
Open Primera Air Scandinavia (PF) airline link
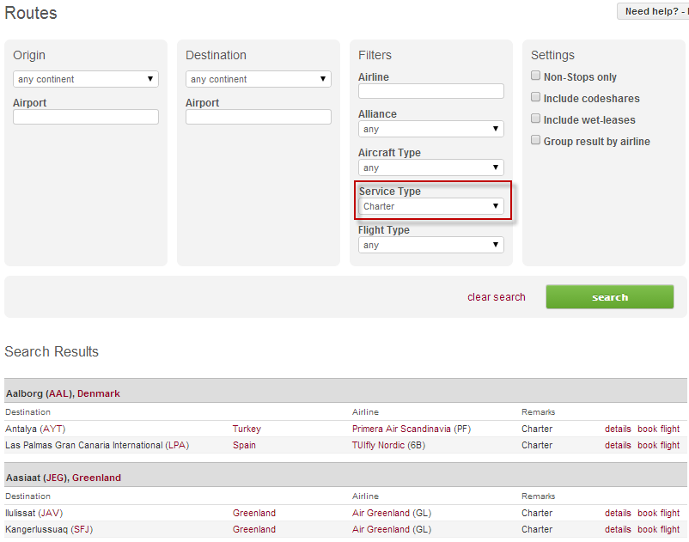click(x=411, y=429)
